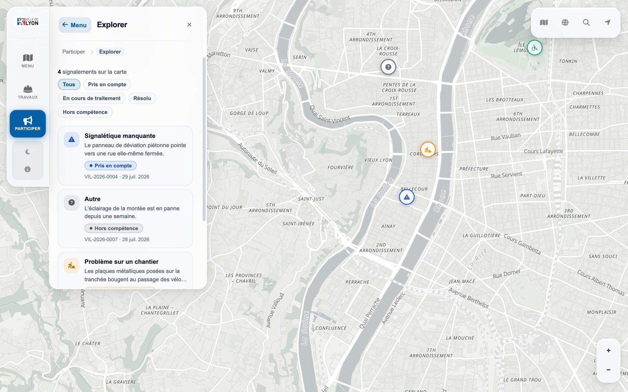The image size is (628, 392).
Task: Click the question mark icon on Autre card
Action: click(72, 202)
